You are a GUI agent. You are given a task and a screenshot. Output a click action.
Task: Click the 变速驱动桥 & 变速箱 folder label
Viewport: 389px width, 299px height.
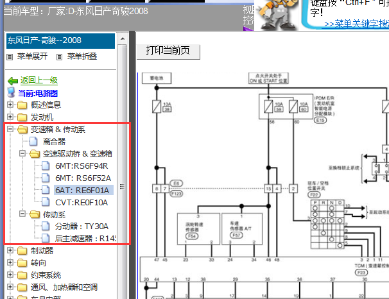(78, 154)
